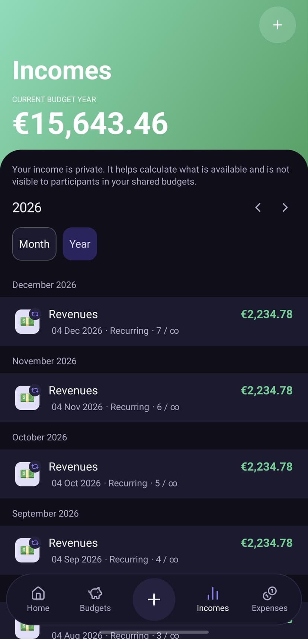Open the Home tab icon

[38, 593]
